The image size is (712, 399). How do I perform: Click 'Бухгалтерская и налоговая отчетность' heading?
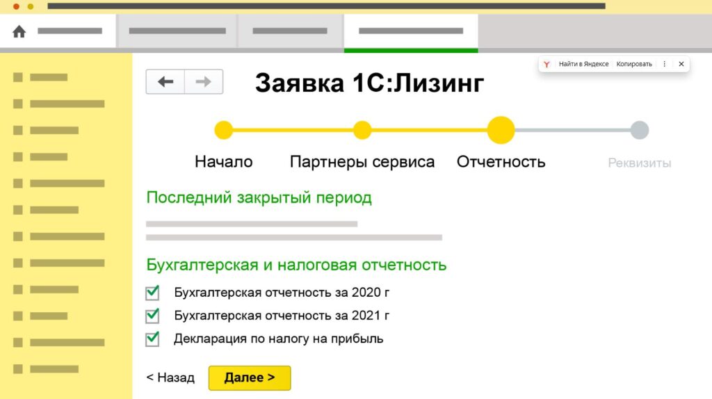click(x=296, y=265)
